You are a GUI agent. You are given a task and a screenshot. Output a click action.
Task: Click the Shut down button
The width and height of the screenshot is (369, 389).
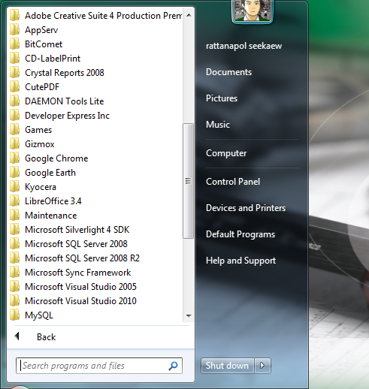click(x=227, y=366)
